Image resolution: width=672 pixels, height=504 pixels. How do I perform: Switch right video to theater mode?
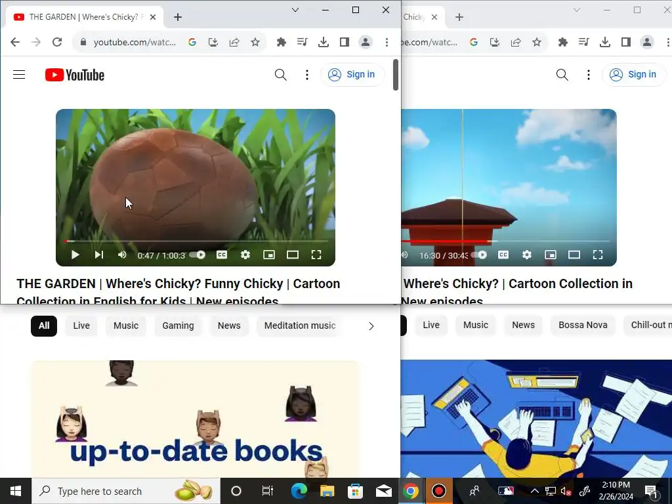(574, 255)
